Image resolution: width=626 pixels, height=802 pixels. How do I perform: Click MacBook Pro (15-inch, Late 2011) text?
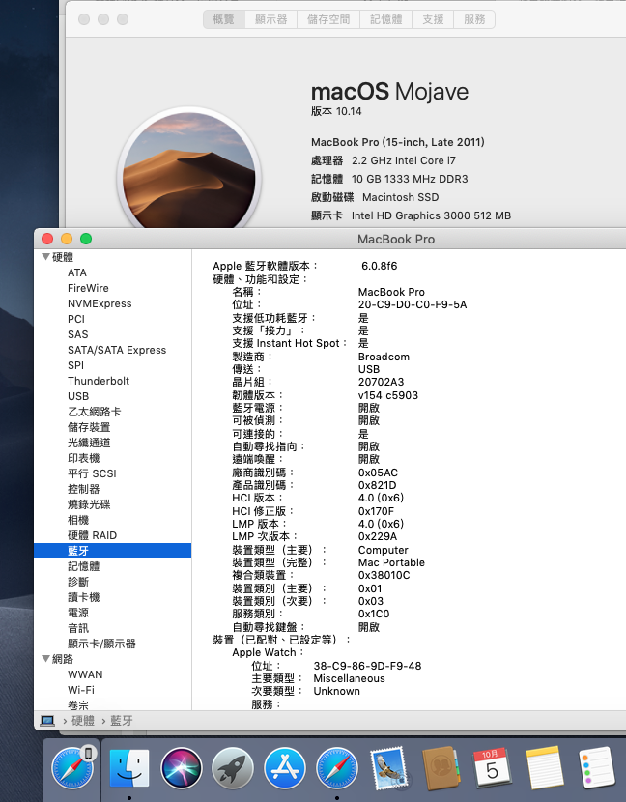point(397,142)
